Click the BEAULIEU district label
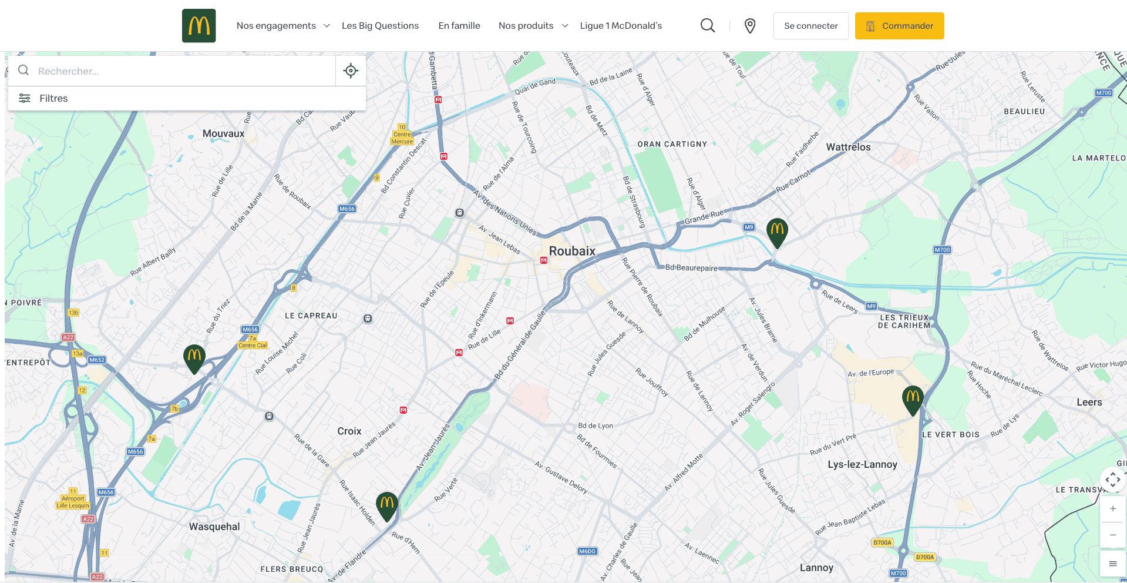This screenshot has height=583, width=1127. pos(1024,111)
